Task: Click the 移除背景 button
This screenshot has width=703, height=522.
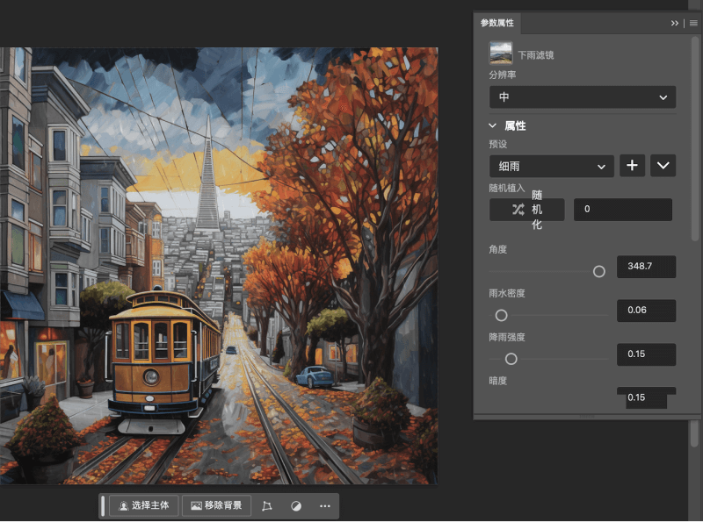Action: point(216,505)
